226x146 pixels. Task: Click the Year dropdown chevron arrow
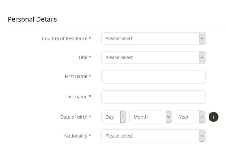[x=202, y=117]
